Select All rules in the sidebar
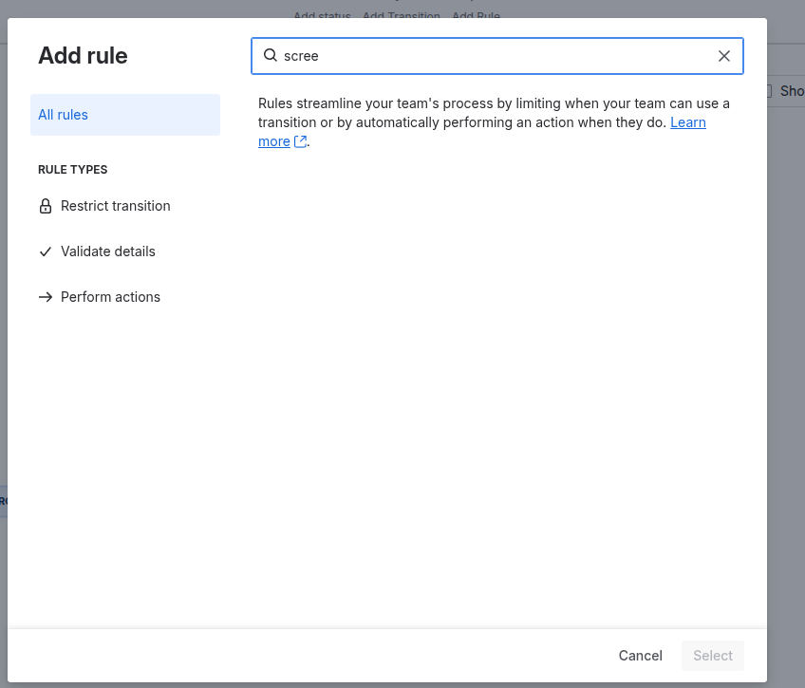This screenshot has width=805, height=688. [63, 114]
